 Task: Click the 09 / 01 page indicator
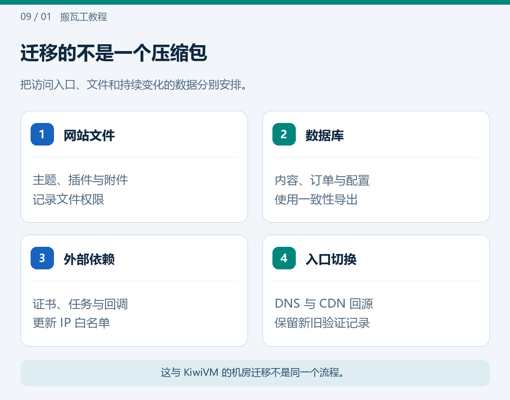(x=36, y=17)
